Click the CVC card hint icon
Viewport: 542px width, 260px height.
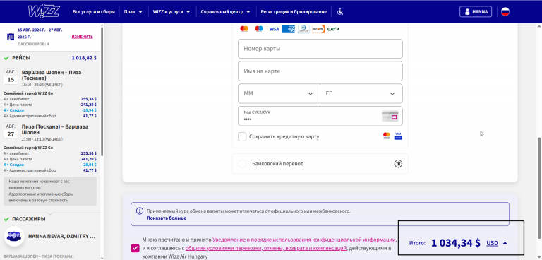(x=390, y=117)
